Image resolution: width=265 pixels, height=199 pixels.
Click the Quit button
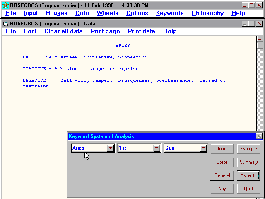point(248,189)
